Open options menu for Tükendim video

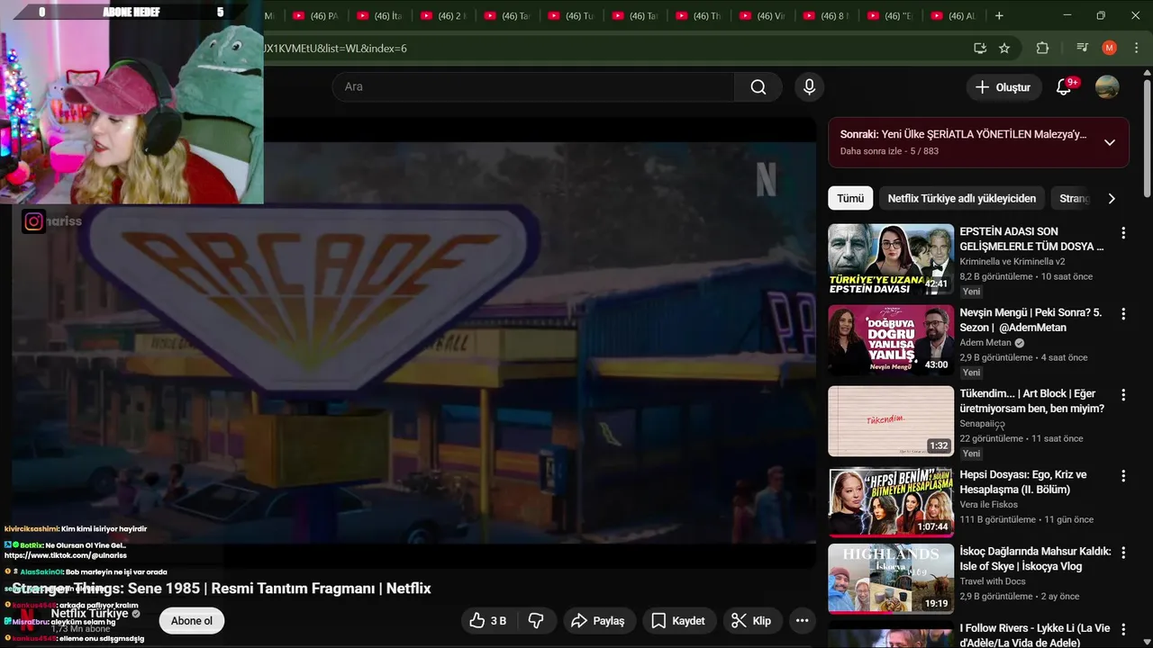click(1123, 395)
